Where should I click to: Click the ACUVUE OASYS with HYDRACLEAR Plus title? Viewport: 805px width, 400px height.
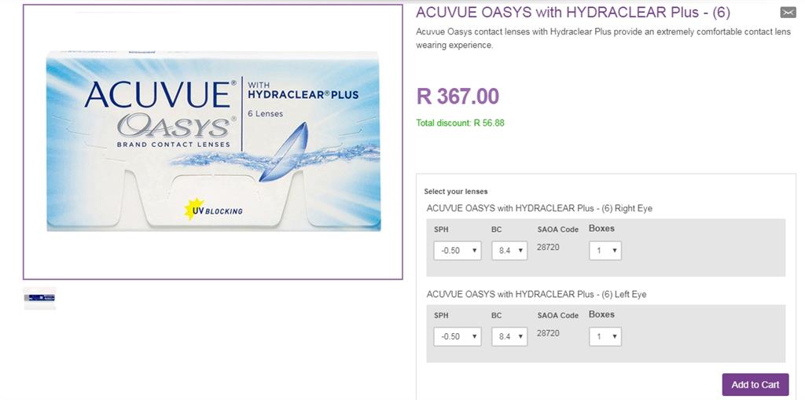[x=573, y=13]
